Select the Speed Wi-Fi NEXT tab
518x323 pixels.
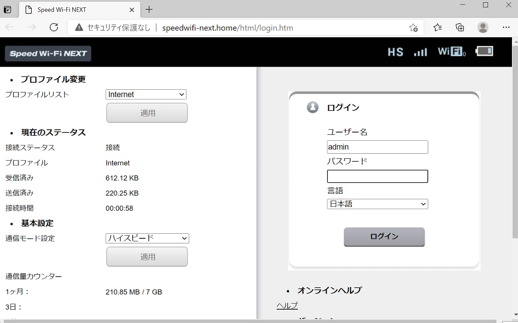(x=79, y=10)
